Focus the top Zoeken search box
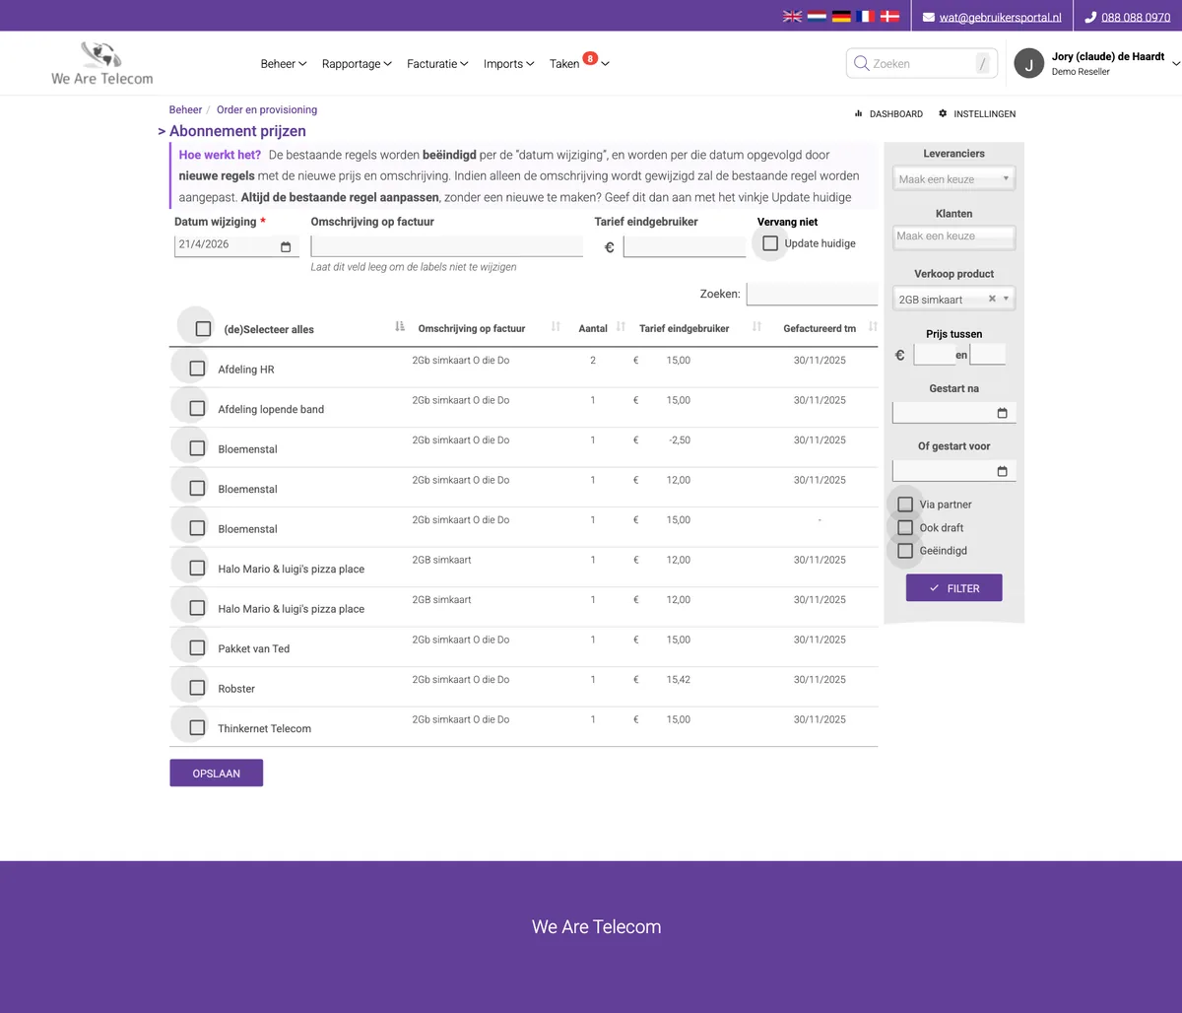The height and width of the screenshot is (1013, 1182). point(921,63)
